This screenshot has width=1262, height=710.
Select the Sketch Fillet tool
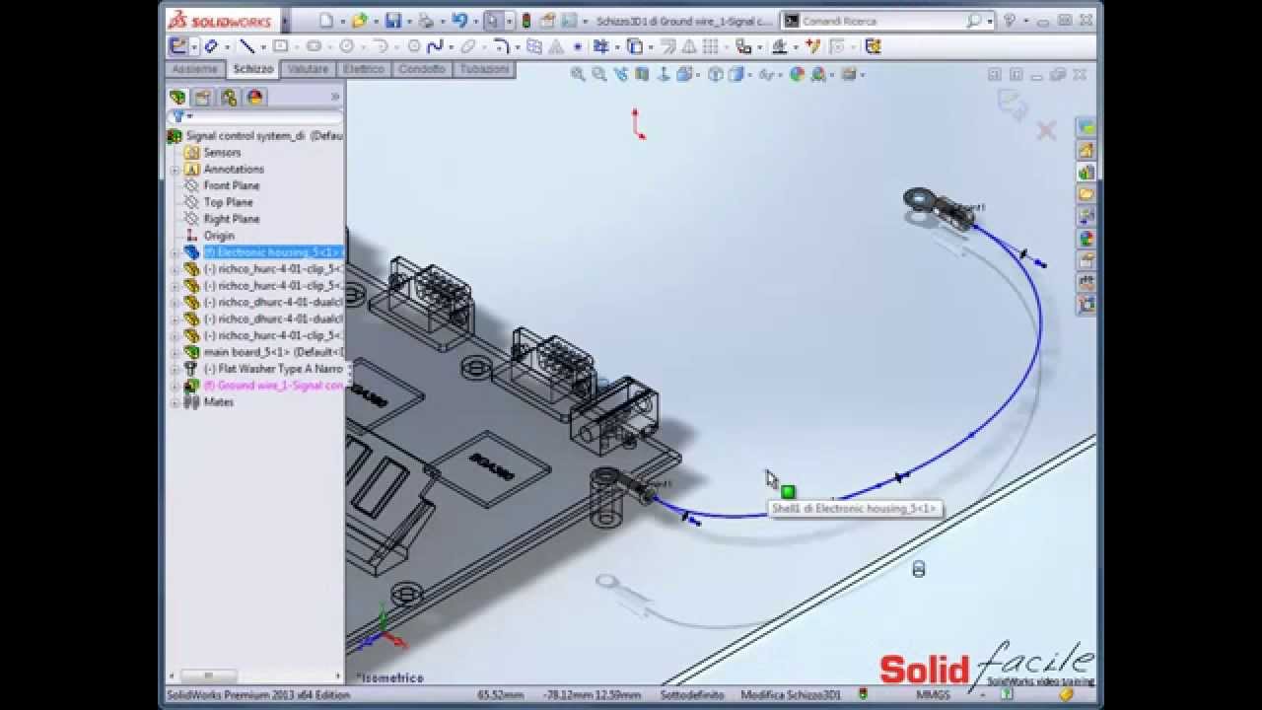501,46
